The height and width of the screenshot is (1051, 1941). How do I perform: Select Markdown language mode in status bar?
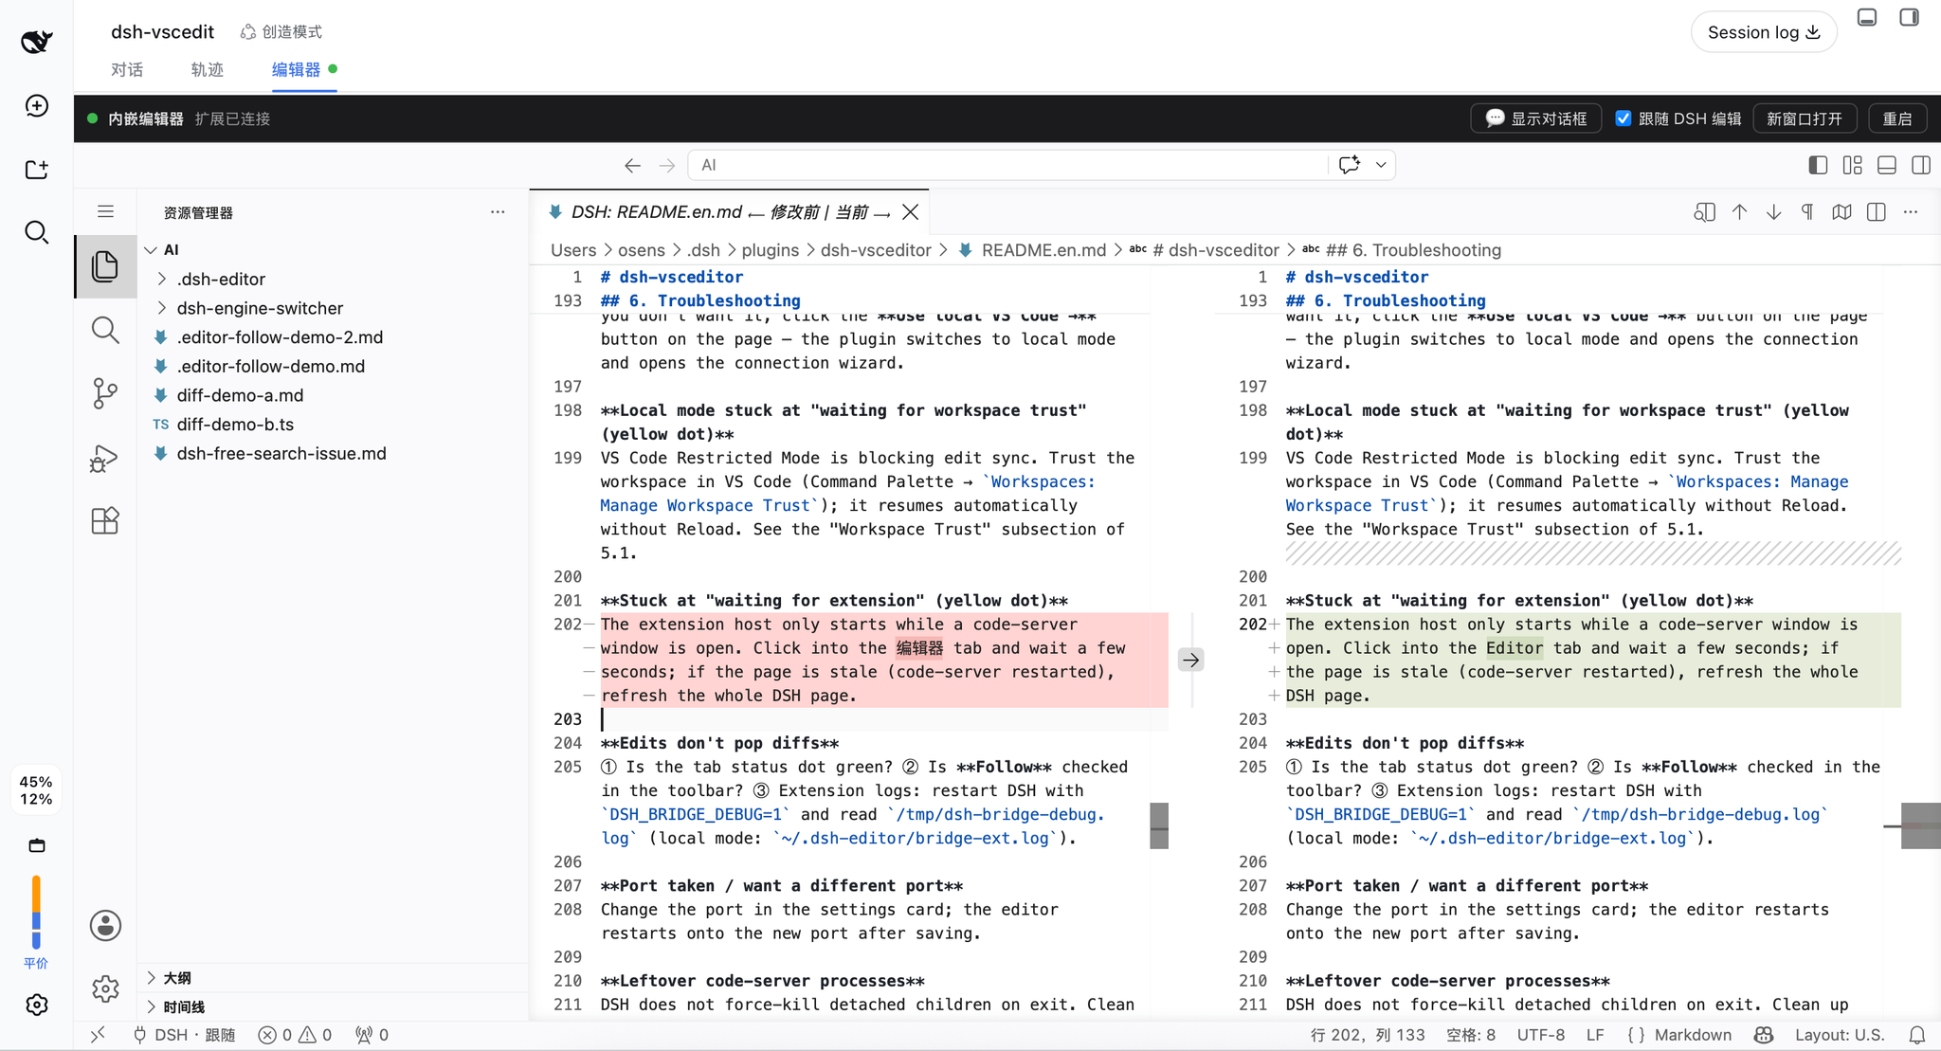pyautogui.click(x=1693, y=1035)
